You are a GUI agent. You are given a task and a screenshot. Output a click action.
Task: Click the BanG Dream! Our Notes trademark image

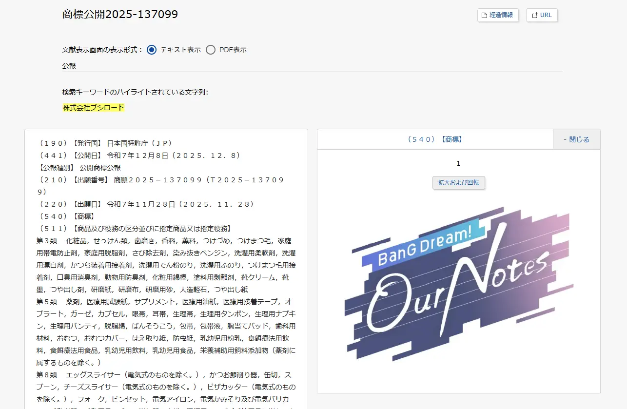(x=458, y=283)
